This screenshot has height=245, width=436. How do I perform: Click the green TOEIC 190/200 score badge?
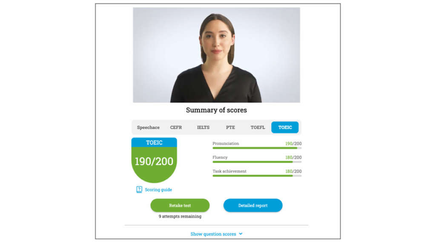tap(154, 161)
